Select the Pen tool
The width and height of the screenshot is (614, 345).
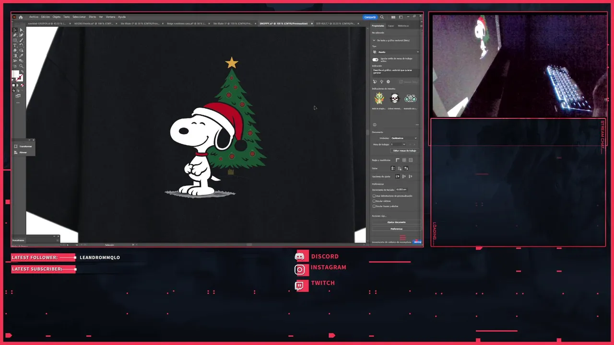[14, 35]
